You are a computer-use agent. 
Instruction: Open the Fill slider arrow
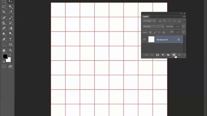(x=183, y=32)
